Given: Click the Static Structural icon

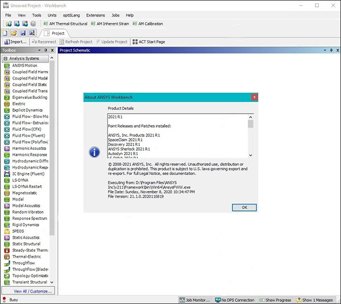Looking at the screenshot, I should coord(7,244).
